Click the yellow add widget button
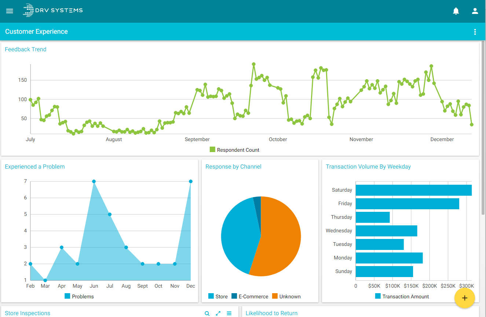 [x=465, y=298]
